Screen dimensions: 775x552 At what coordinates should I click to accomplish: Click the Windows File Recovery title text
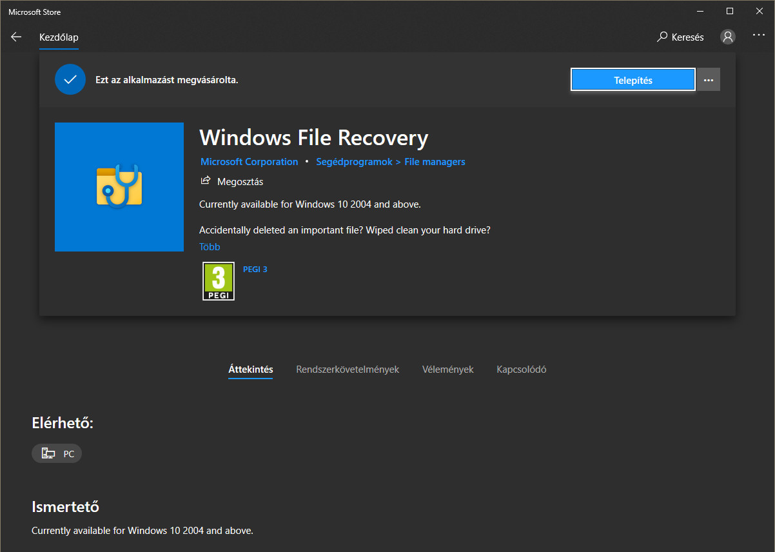point(314,138)
